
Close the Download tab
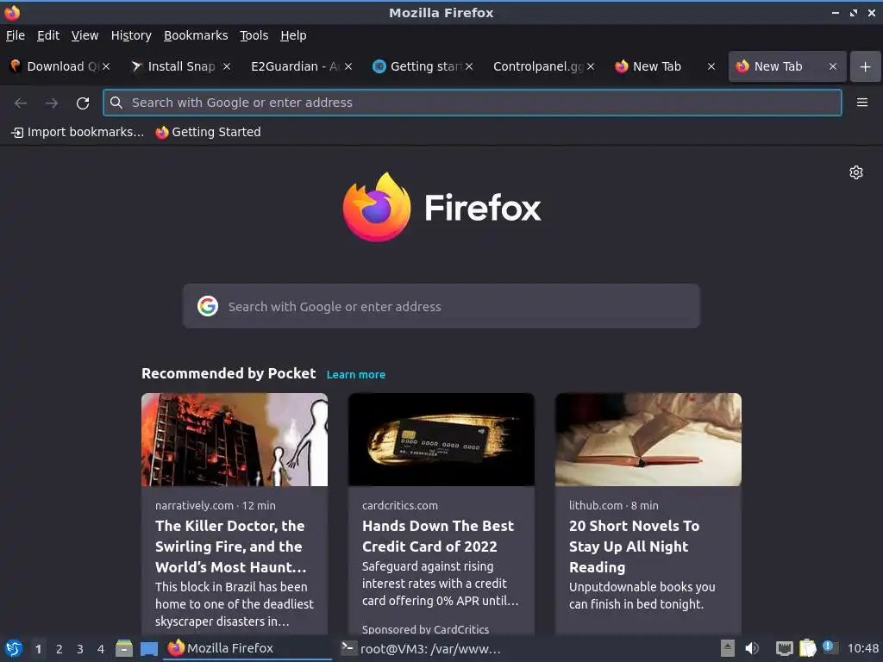pos(106,66)
